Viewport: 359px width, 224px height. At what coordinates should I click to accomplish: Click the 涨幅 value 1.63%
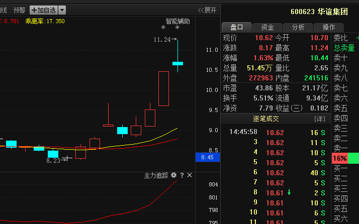(x=263, y=58)
